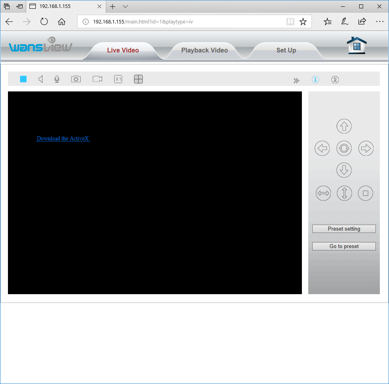Show site information icon

coord(86,22)
